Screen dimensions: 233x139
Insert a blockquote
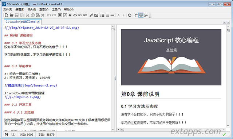pos(70,15)
